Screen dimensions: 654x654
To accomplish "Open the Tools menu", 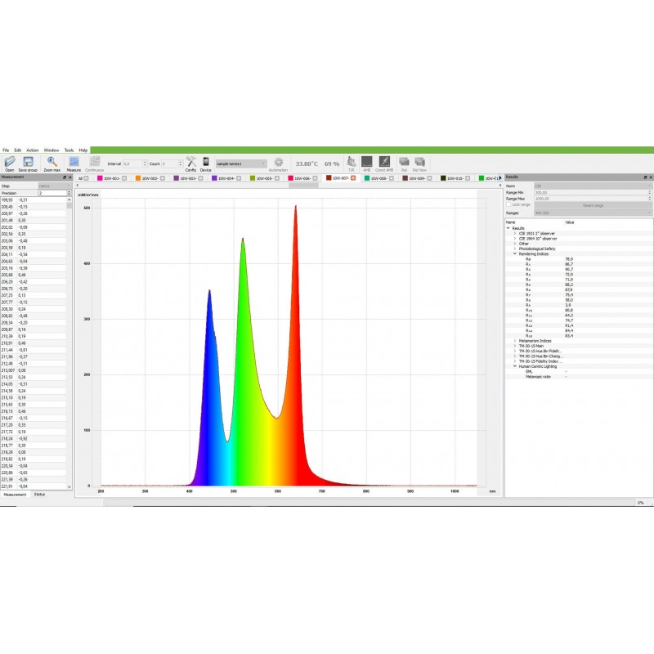I will point(69,150).
